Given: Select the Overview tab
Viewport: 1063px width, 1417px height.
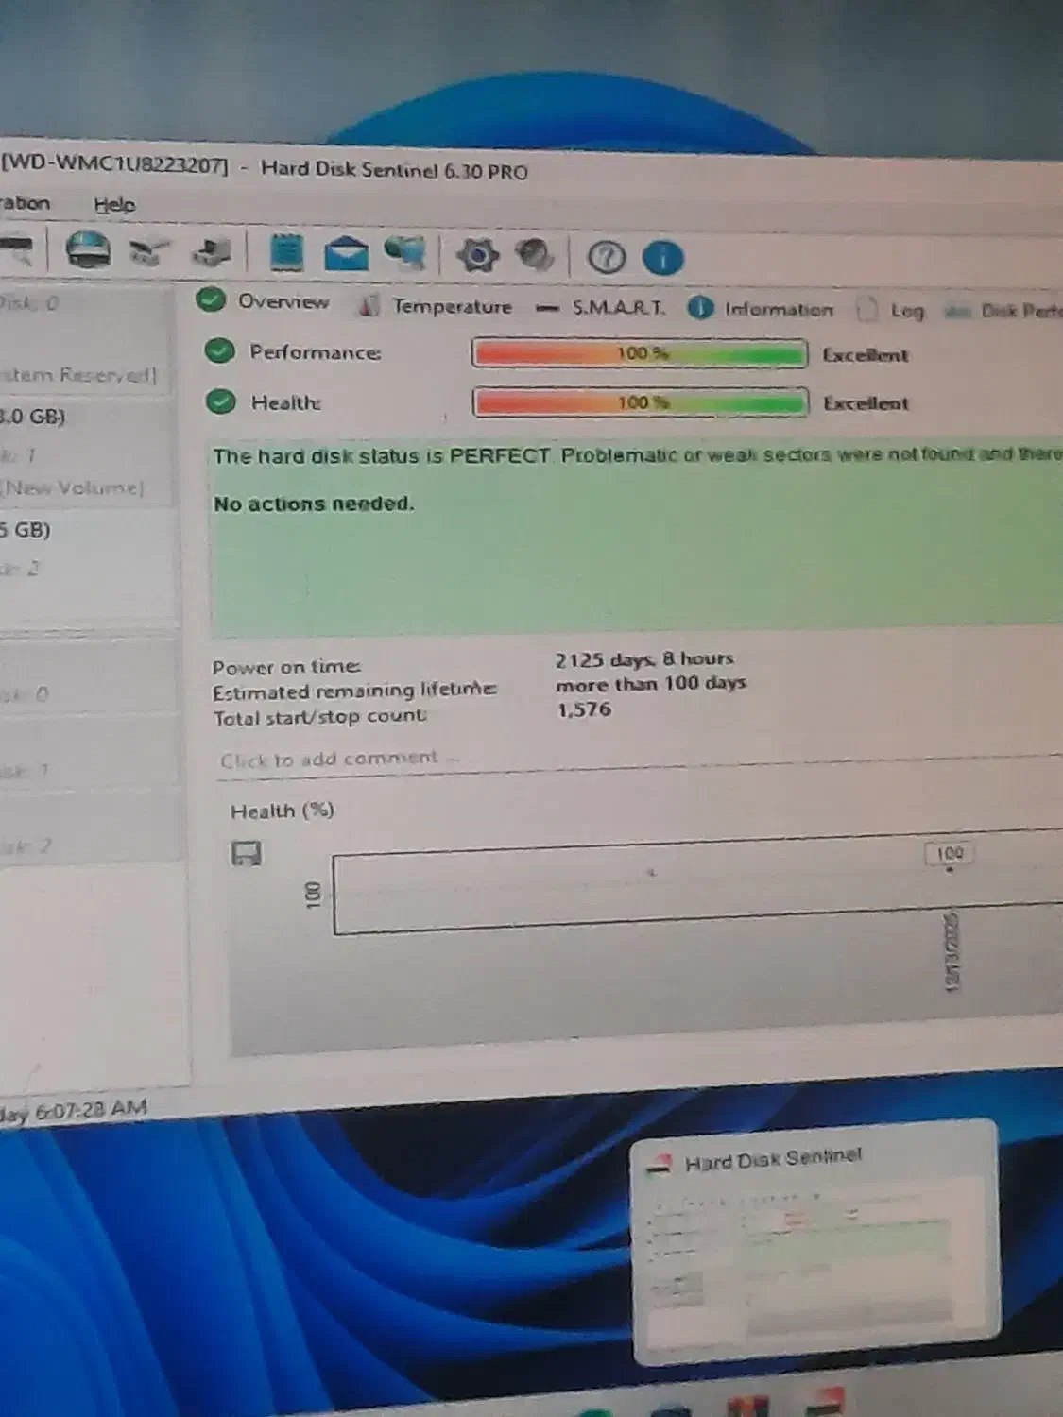Looking at the screenshot, I should point(283,301).
